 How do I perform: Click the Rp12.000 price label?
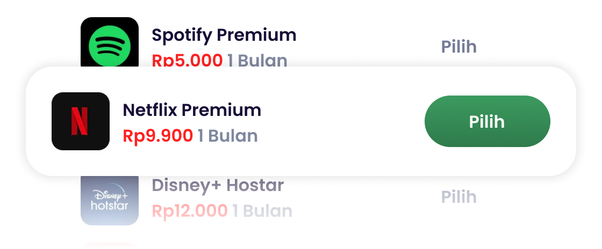click(x=190, y=211)
